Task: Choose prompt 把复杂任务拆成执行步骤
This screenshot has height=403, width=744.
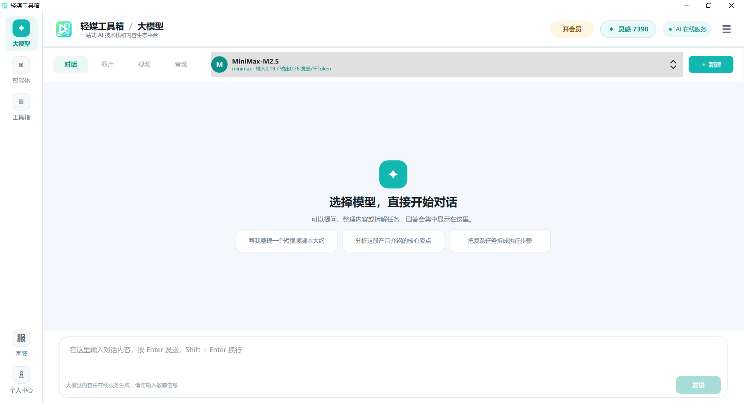Action: point(500,241)
